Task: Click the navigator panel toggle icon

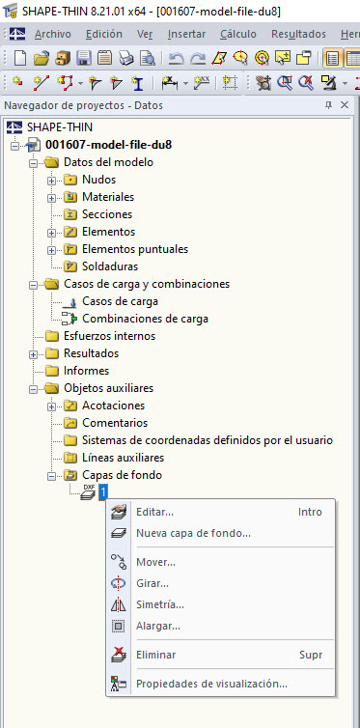Action: pos(332,58)
